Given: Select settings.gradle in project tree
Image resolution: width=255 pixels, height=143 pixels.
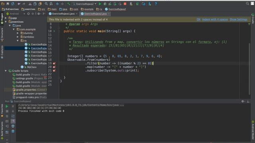Looking at the screenshot, I should pyautogui.click(x=29, y=79).
